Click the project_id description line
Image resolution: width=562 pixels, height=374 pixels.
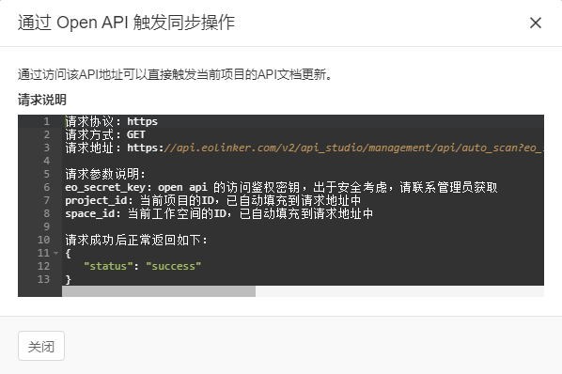(213, 200)
